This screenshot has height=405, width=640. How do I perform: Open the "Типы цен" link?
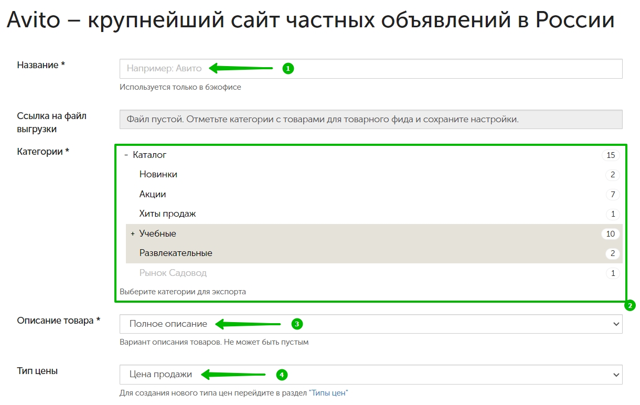click(328, 392)
